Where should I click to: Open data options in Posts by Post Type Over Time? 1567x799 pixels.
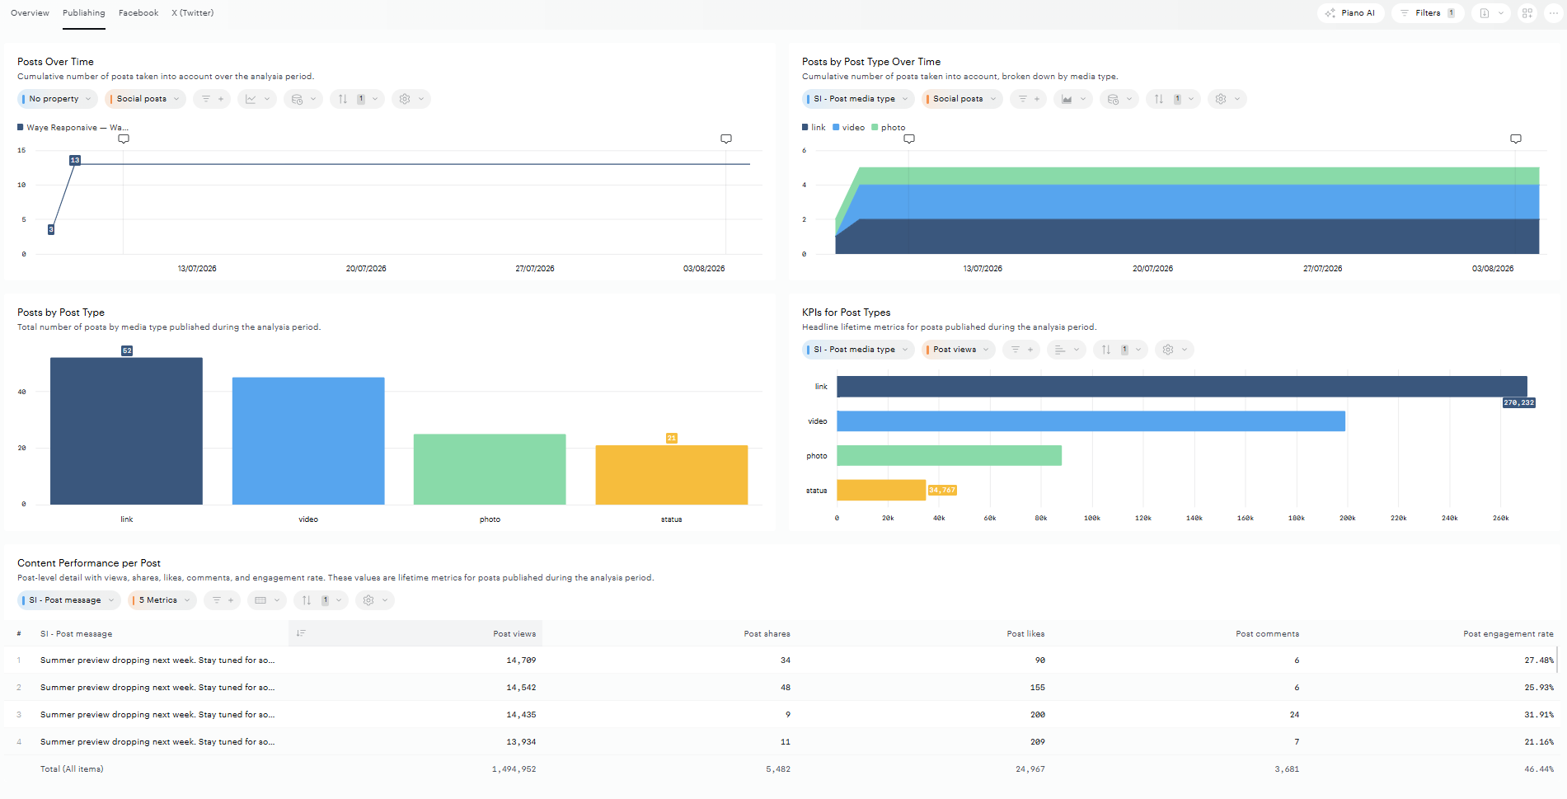1119,99
